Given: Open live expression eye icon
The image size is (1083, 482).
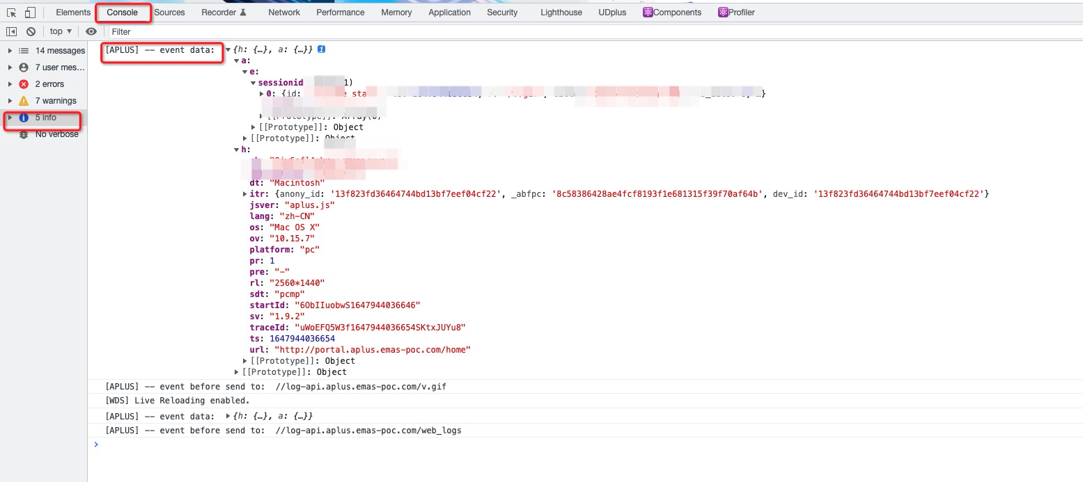Looking at the screenshot, I should pyautogui.click(x=91, y=31).
